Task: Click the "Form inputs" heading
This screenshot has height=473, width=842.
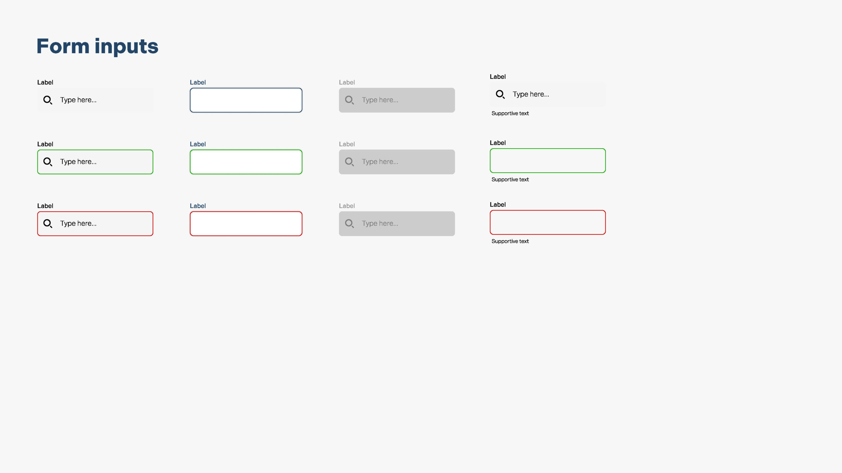Action: [97, 46]
